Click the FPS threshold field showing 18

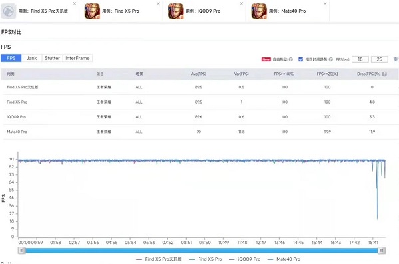click(x=360, y=59)
